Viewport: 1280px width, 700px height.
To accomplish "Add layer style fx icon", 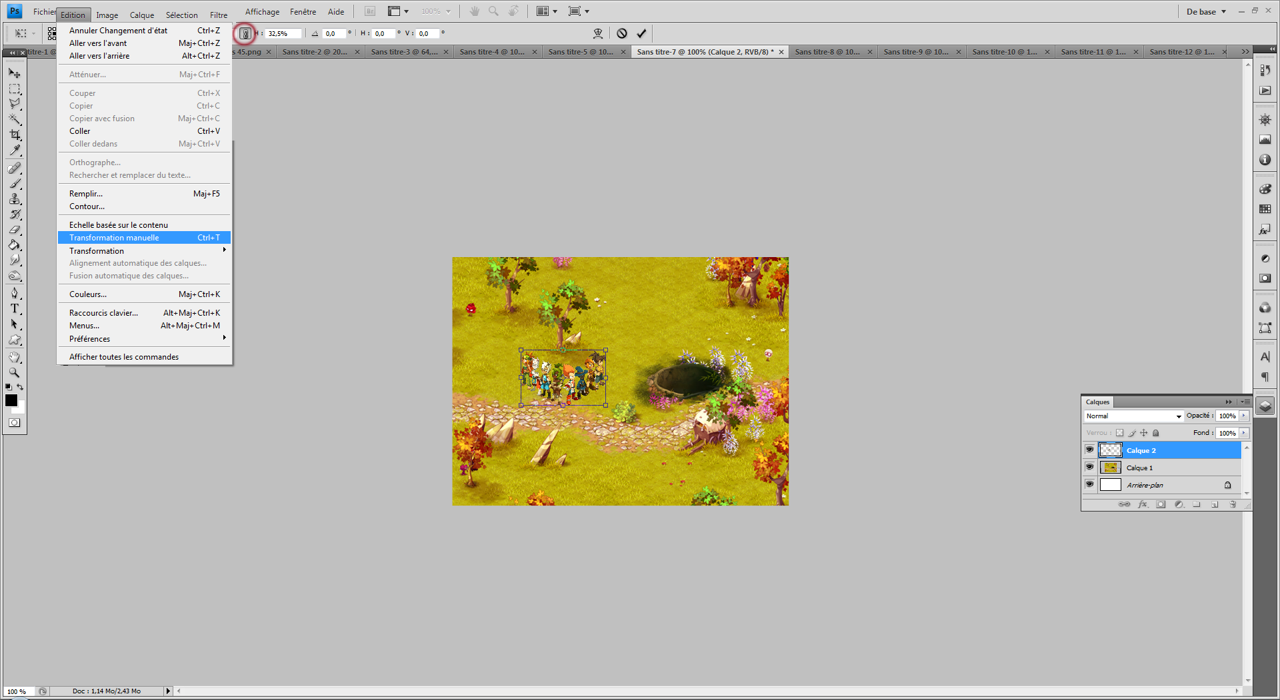I will point(1143,504).
